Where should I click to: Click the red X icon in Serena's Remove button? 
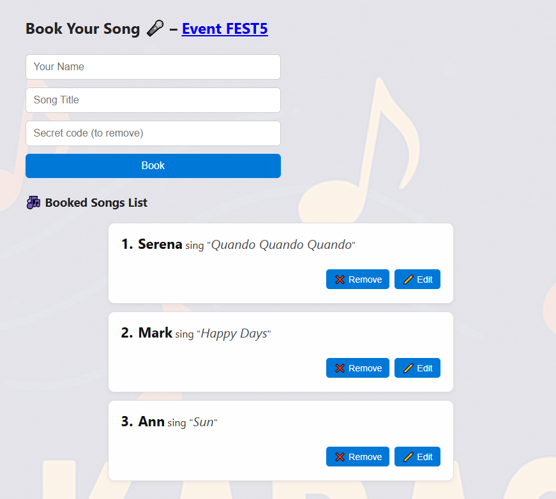pyautogui.click(x=340, y=279)
